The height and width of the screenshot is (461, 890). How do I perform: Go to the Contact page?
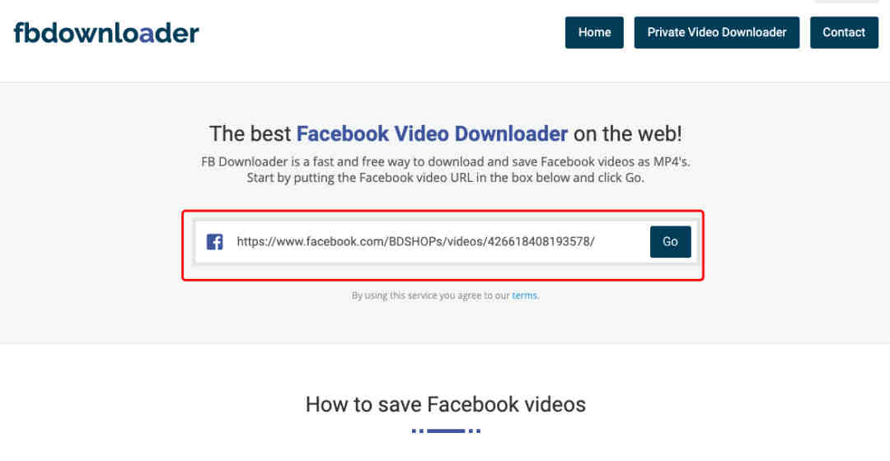[844, 32]
